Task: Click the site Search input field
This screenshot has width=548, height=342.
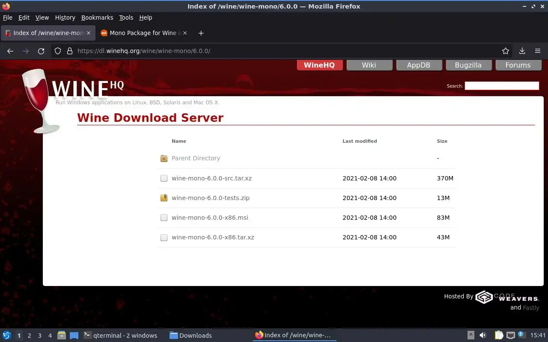Action: point(502,86)
